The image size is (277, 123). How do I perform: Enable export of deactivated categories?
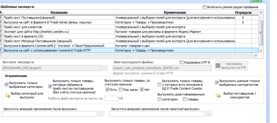[159, 99]
